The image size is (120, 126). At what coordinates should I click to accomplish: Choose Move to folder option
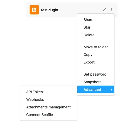[x=96, y=47]
